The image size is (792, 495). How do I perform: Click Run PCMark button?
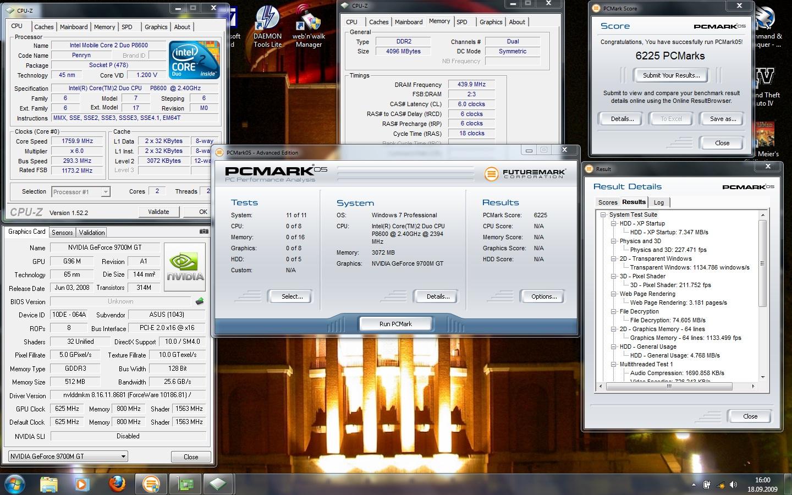click(395, 324)
